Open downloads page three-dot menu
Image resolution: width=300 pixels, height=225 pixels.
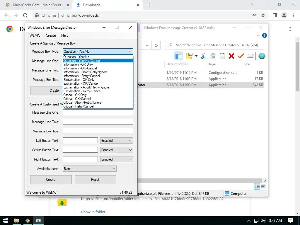tap(290, 29)
